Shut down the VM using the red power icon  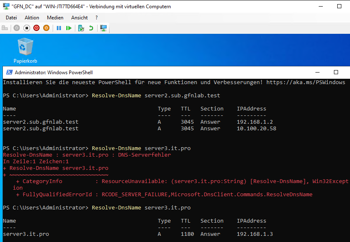[x=36, y=28]
